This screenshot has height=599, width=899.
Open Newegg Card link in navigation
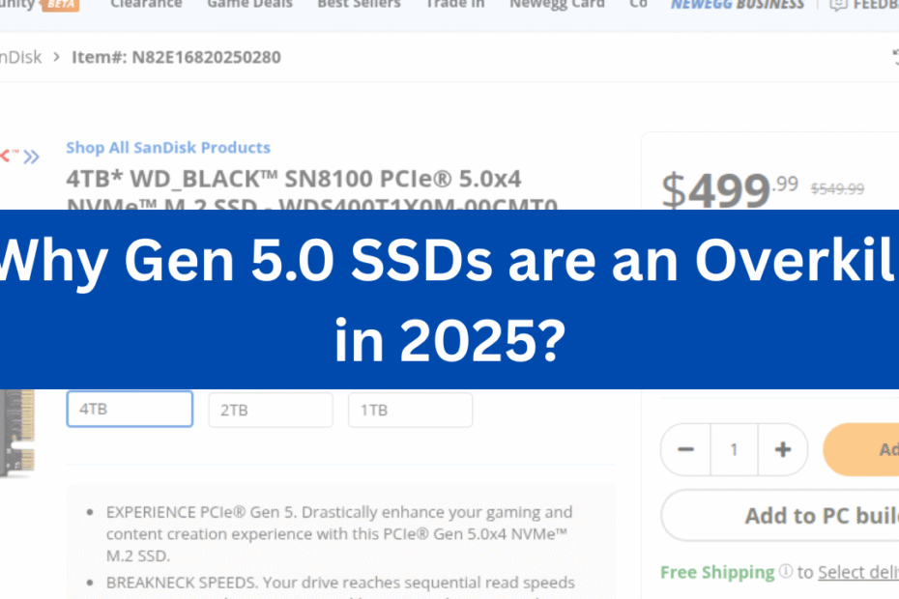tap(557, 4)
